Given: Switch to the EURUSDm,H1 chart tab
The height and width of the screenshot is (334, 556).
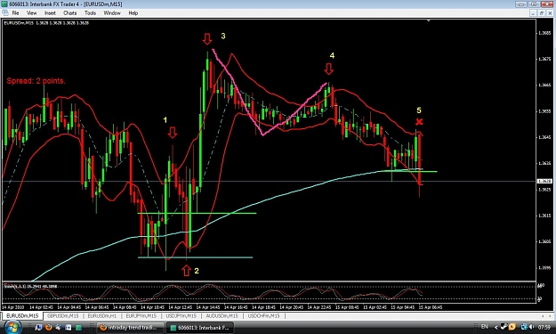Looking at the screenshot, I should pos(102,315).
